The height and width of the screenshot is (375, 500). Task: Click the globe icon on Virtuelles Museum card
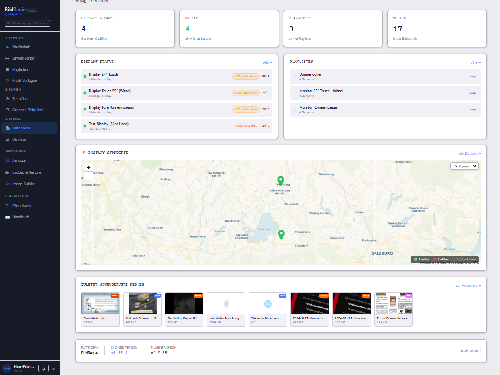point(268,303)
